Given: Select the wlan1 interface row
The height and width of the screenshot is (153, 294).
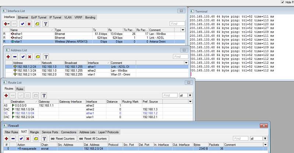Looking at the screenshot, I should [94, 42].
